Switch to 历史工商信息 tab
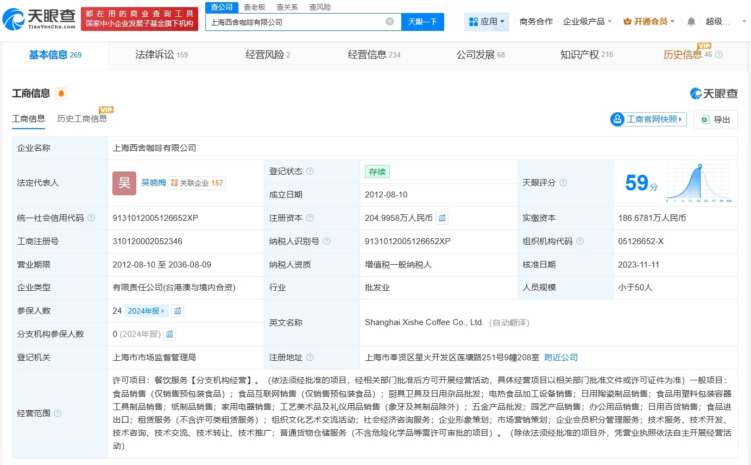 pyautogui.click(x=82, y=118)
